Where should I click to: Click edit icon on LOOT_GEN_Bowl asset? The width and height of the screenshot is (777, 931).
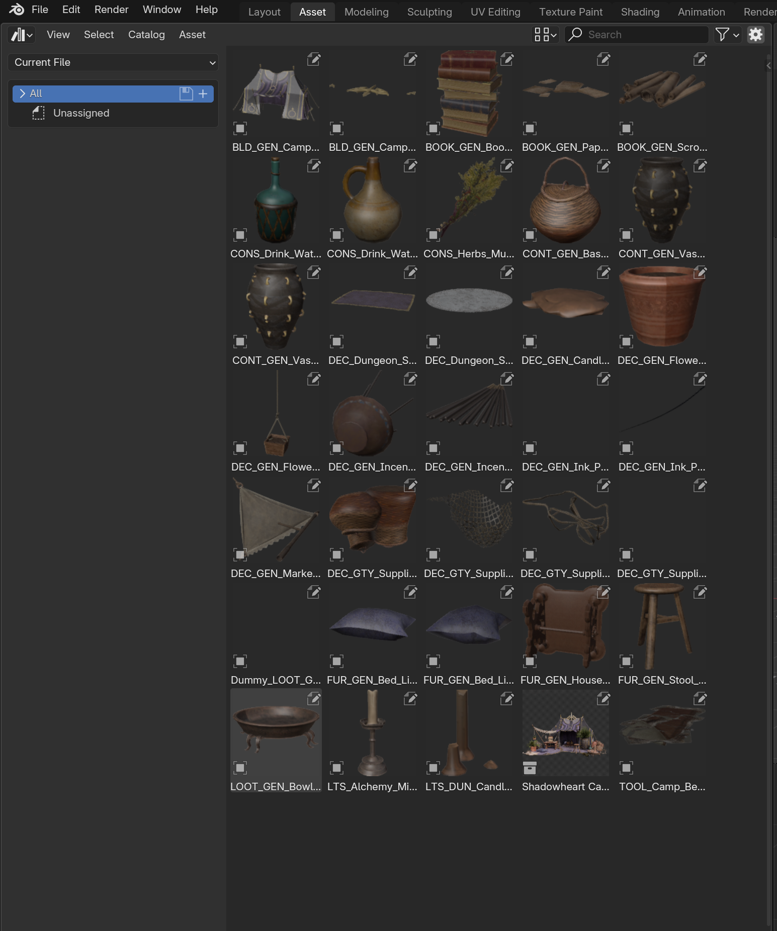[x=313, y=699]
